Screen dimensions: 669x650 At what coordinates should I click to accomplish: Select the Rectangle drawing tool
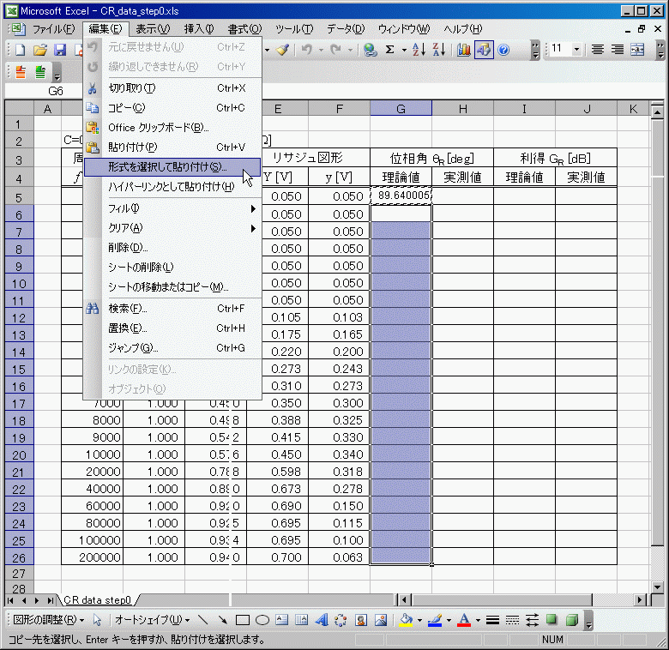[243, 620]
